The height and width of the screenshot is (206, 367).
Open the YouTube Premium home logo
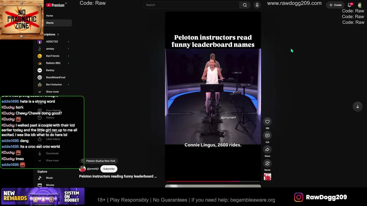pyautogui.click(x=55, y=5)
